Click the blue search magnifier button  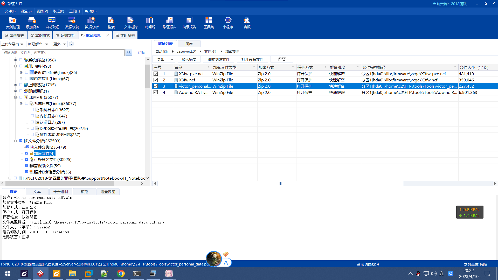tap(129, 53)
